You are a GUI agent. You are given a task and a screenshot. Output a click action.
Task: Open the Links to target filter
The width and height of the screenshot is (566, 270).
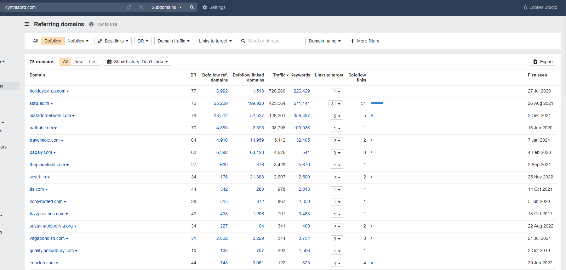(215, 41)
